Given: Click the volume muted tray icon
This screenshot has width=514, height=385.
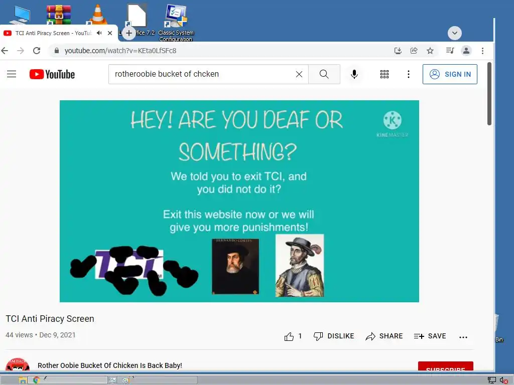Looking at the screenshot, I should (504, 380).
